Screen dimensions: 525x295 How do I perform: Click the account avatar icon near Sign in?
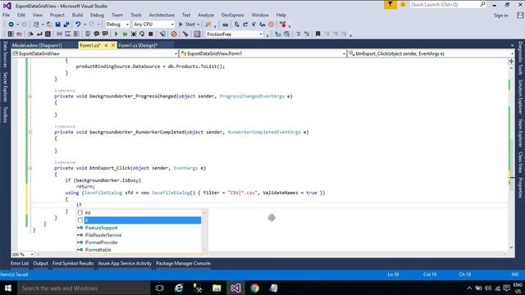520,16
